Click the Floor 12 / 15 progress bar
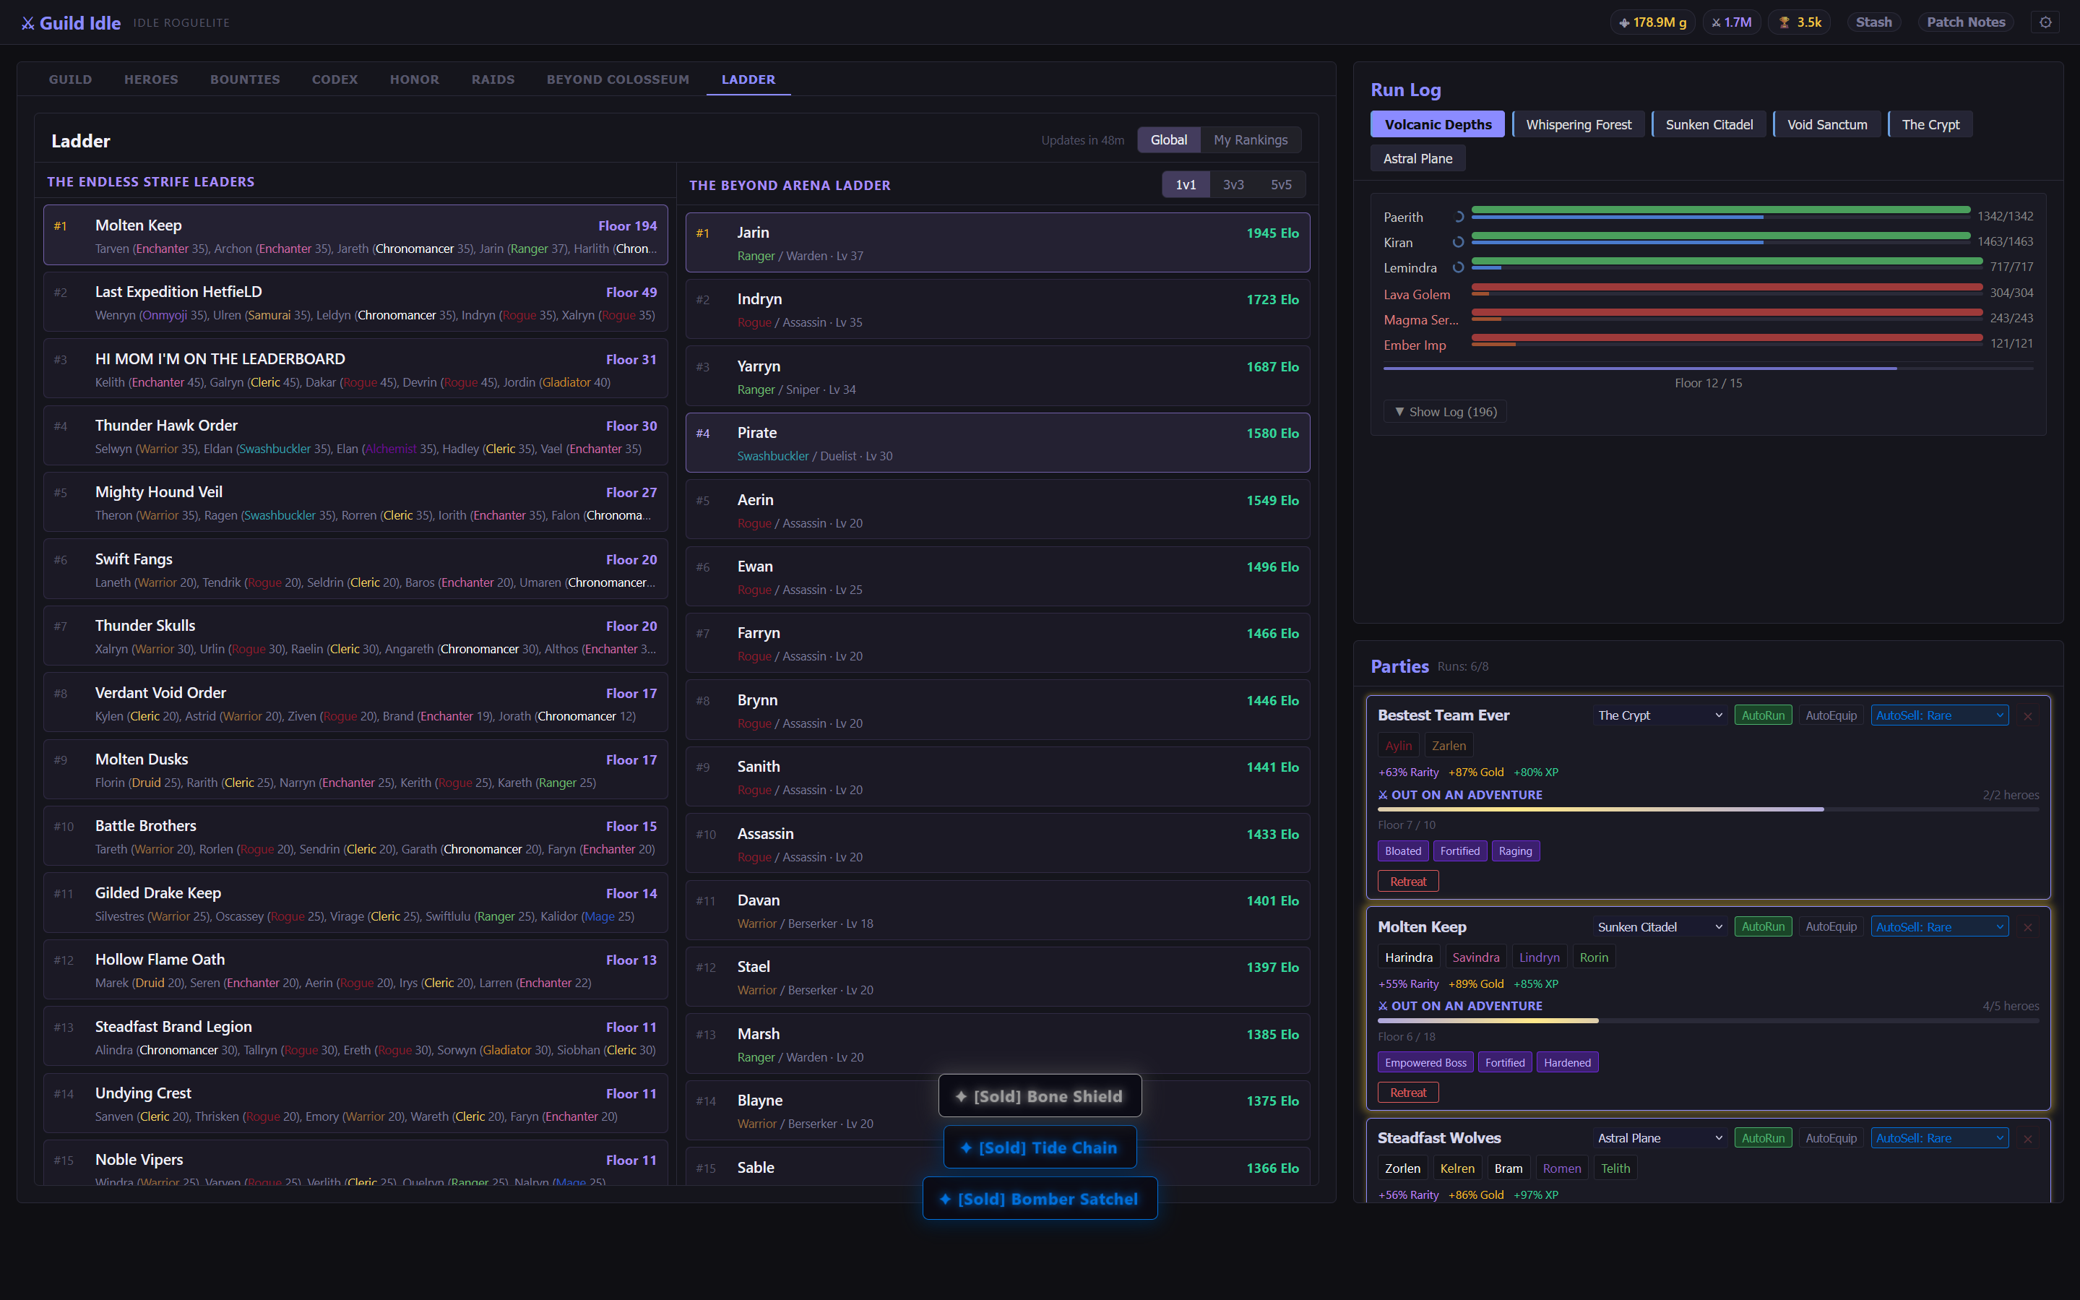The image size is (2080, 1300). pyautogui.click(x=1708, y=369)
